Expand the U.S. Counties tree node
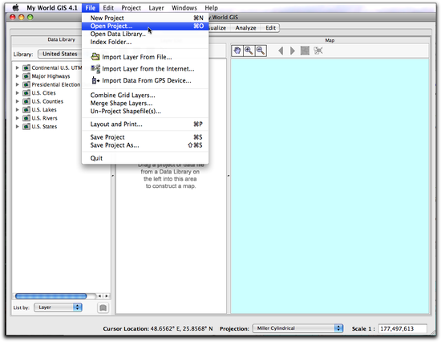Viewport: 441px width, 342px height. pos(17,101)
